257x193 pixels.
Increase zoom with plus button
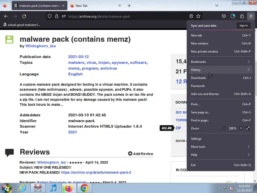(241, 128)
